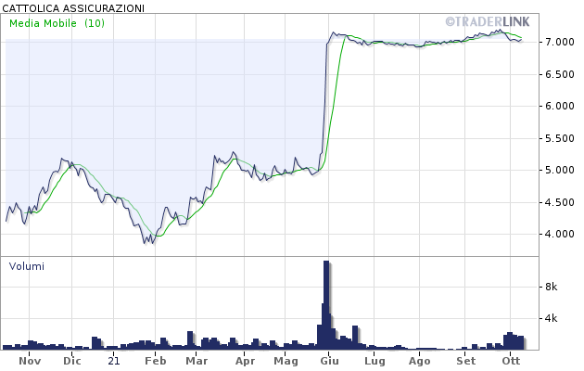The width and height of the screenshot is (584, 371).
Task: Click the Giu month label
Action: point(330,361)
